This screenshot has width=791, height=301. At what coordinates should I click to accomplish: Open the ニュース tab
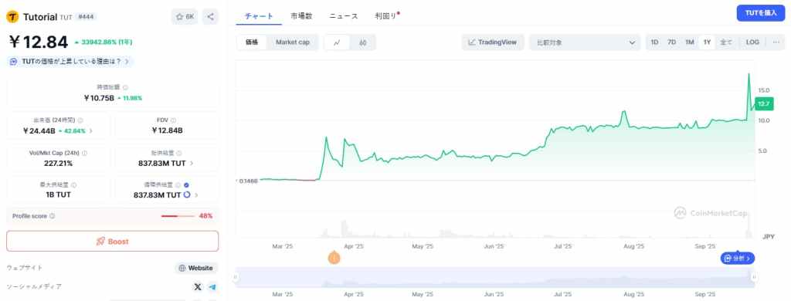click(x=344, y=15)
